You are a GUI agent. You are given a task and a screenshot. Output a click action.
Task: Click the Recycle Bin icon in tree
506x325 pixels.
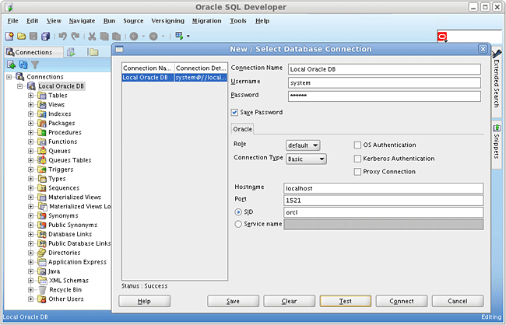pos(42,290)
